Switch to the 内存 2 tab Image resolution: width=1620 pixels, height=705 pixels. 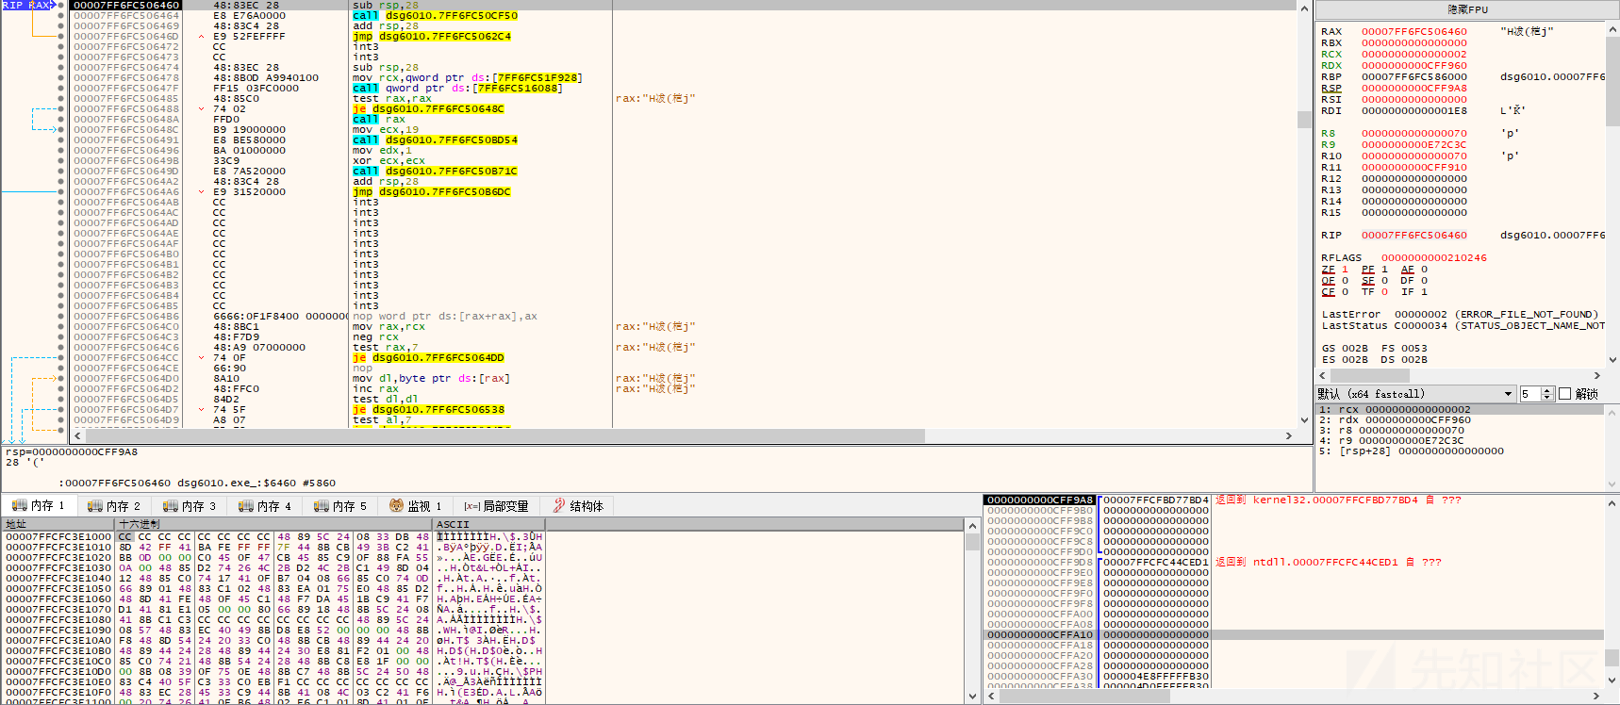point(113,506)
